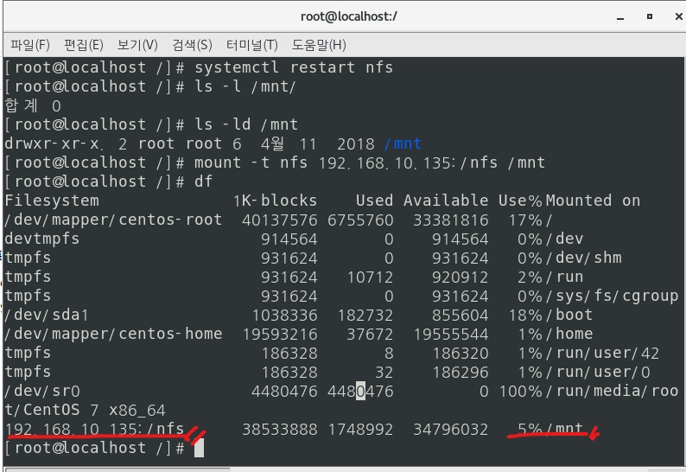Click the '합계 0' output line

[x=33, y=106]
